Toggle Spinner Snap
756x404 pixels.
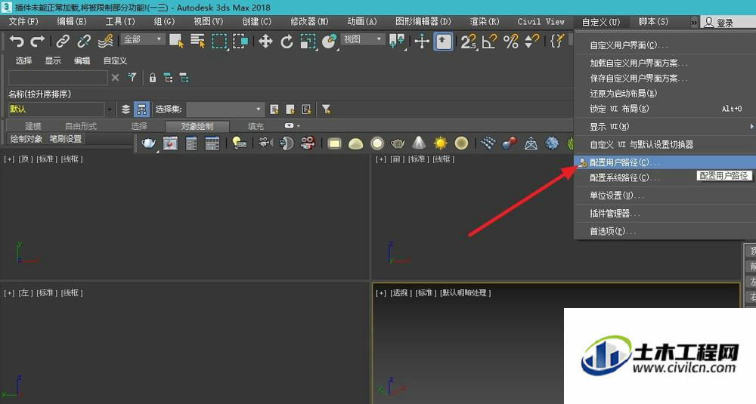531,42
